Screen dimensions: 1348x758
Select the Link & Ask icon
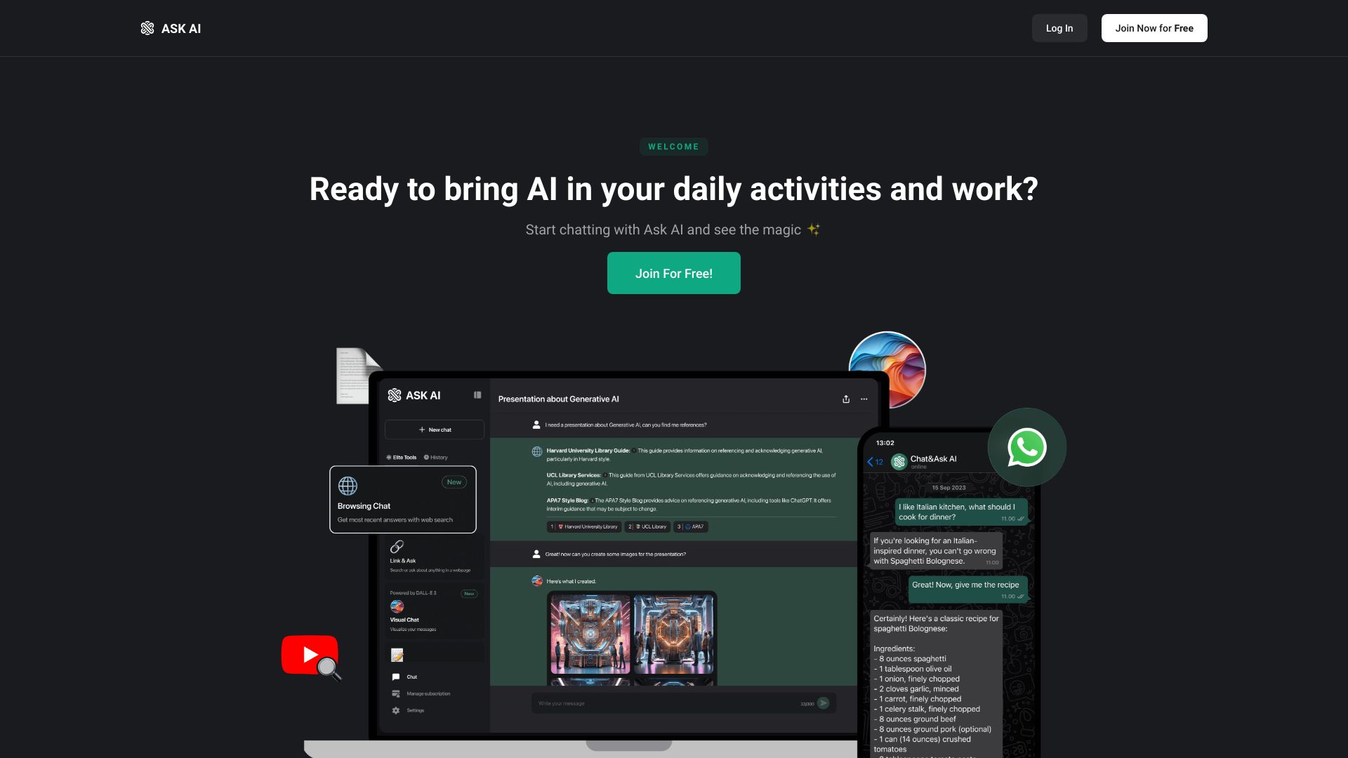[x=396, y=546]
